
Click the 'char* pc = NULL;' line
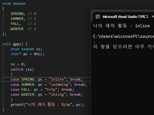click(27, 54)
